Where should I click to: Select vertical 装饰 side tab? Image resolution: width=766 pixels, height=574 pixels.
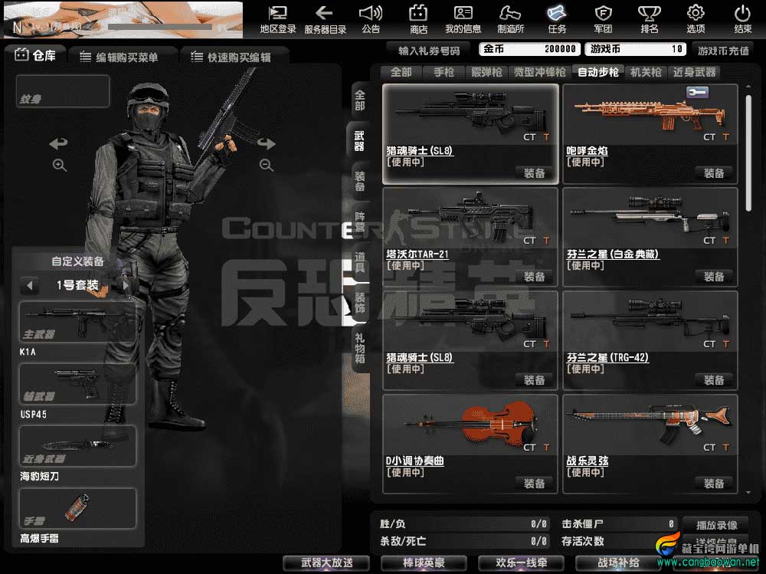pyautogui.click(x=359, y=303)
